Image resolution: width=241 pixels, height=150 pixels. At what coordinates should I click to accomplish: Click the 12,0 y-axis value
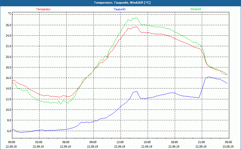pos(8,99)
